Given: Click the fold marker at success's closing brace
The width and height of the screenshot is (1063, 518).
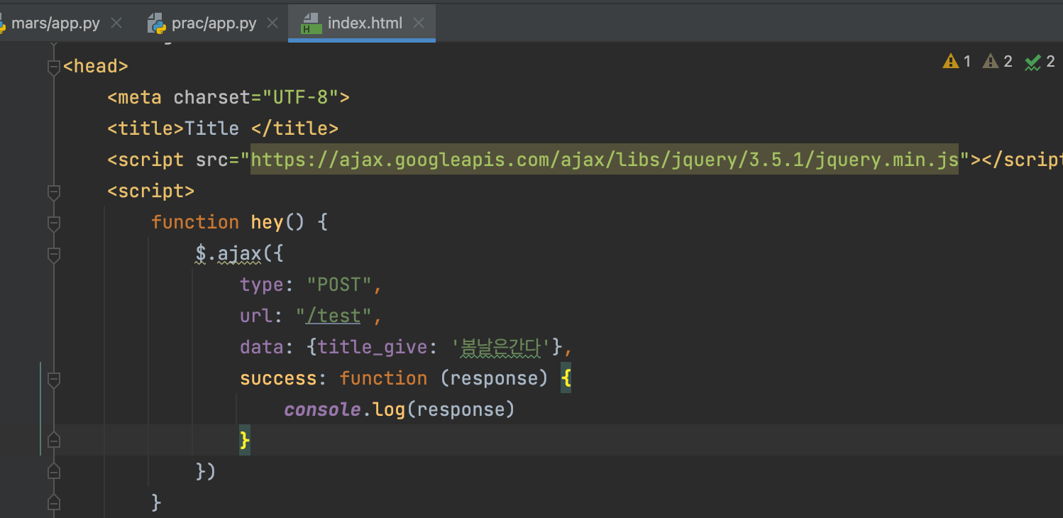Looking at the screenshot, I should (x=53, y=441).
